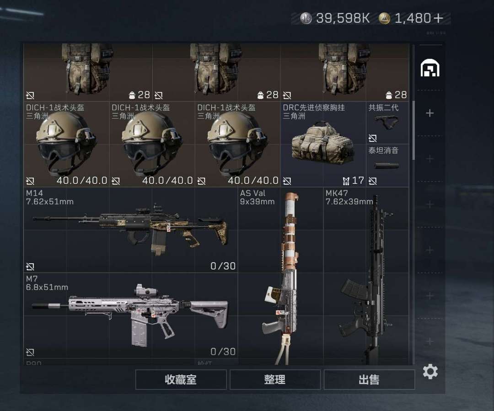Select the 共振二代 foregrip item
The image size is (494, 411).
(x=387, y=123)
